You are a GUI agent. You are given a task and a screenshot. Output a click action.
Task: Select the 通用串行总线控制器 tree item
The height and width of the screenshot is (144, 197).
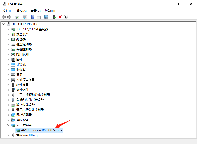tap(30, 110)
